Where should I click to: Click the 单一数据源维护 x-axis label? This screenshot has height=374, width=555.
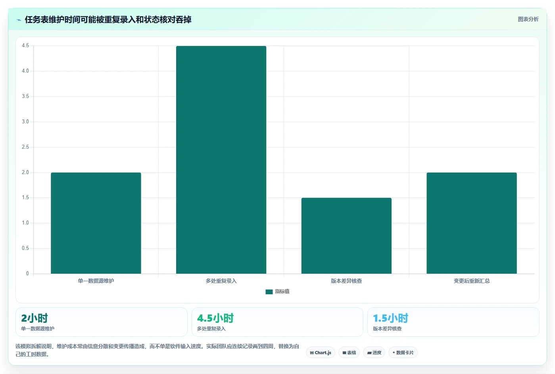[96, 281]
